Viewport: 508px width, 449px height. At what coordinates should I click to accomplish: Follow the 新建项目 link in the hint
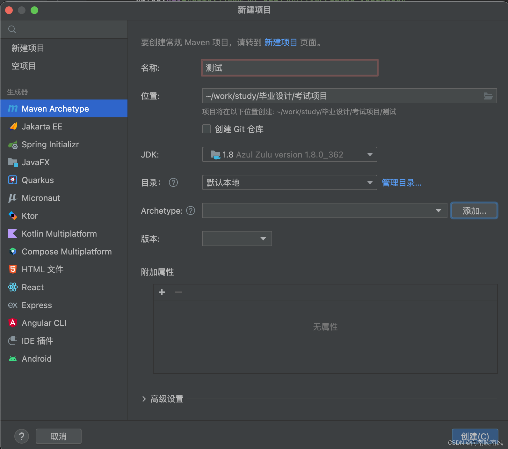(x=280, y=42)
